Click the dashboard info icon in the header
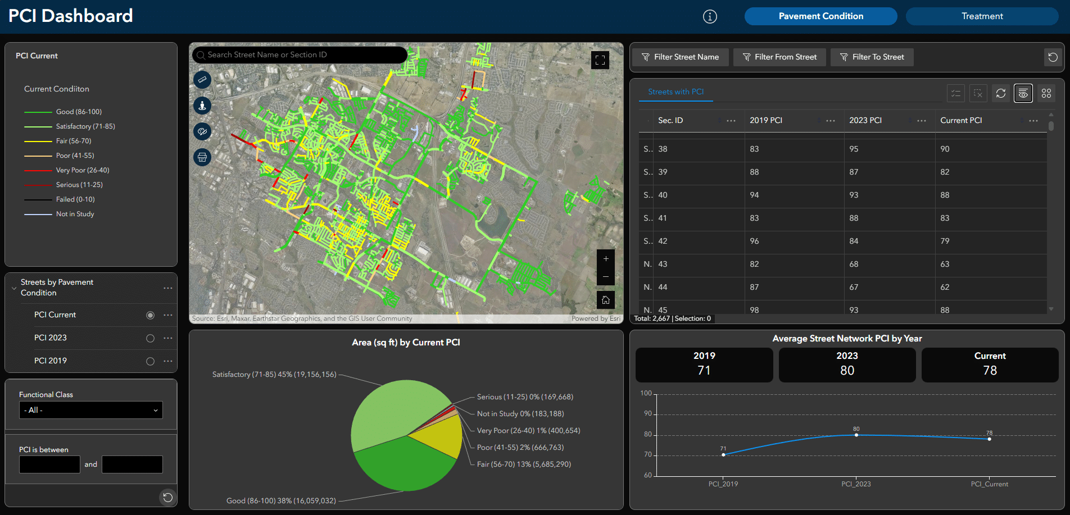Screen dimensions: 1070x515 (710, 16)
